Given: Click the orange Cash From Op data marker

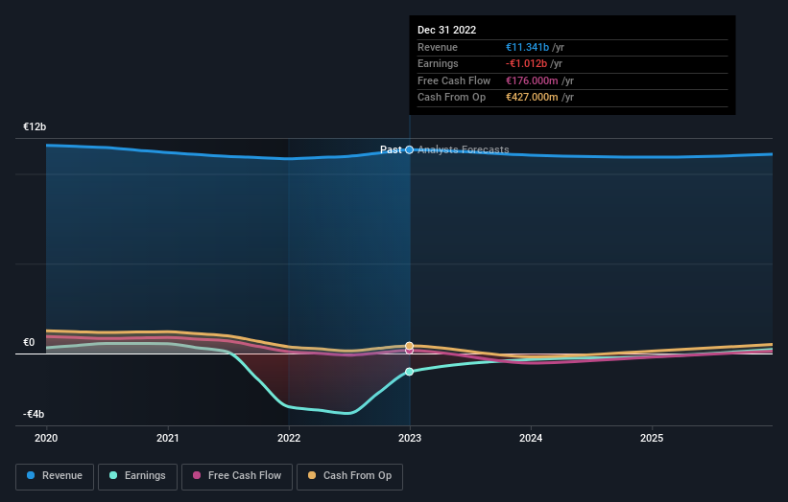Looking at the screenshot, I should coord(410,346).
